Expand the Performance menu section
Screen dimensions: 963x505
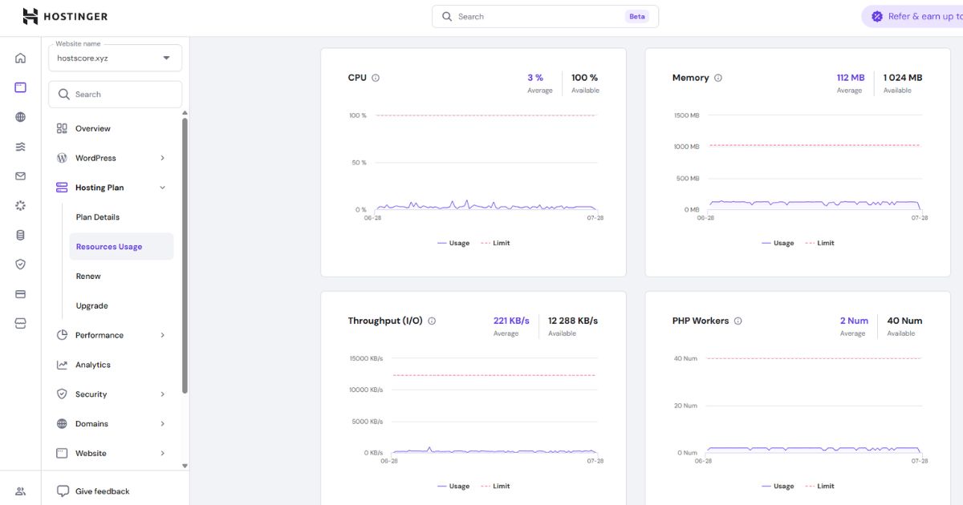[x=112, y=335]
